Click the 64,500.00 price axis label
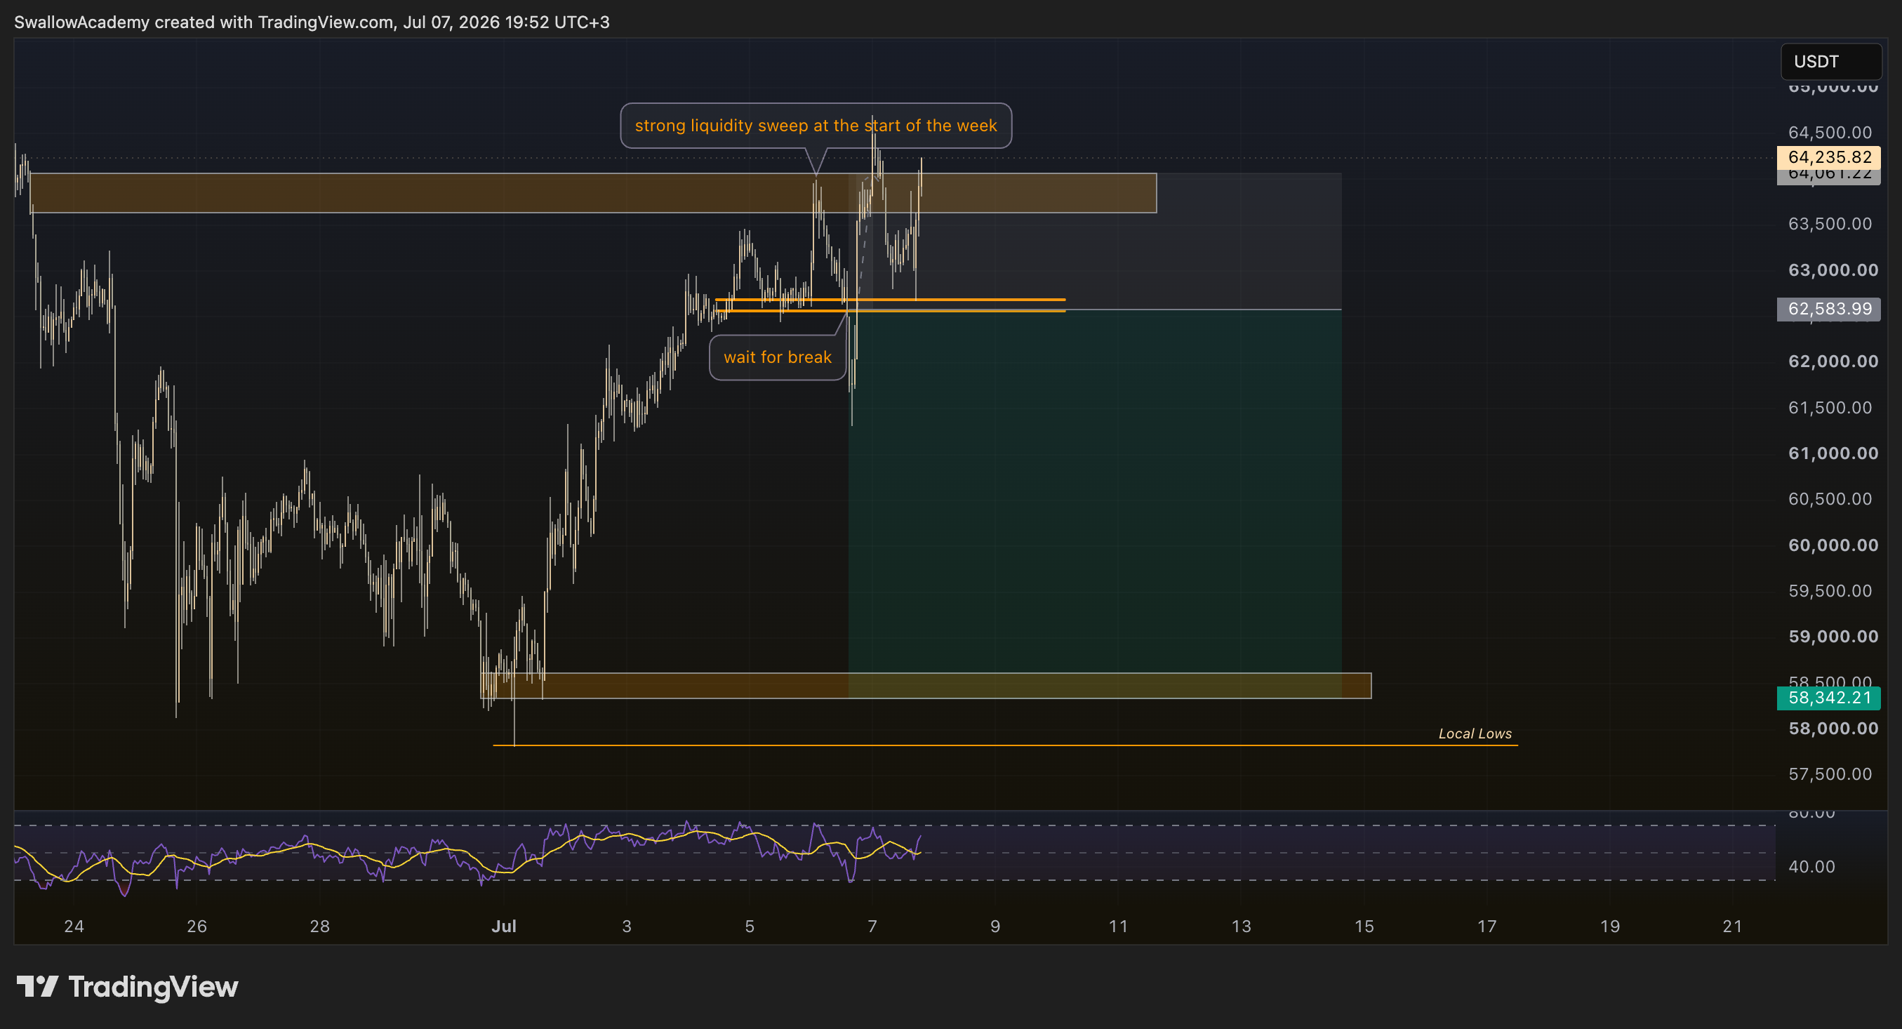The width and height of the screenshot is (1902, 1029). [x=1830, y=133]
